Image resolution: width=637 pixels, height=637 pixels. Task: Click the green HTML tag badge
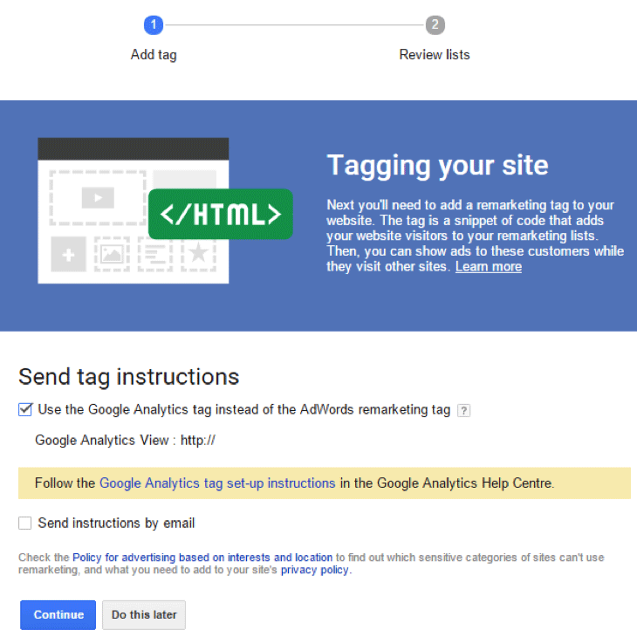[x=221, y=214]
